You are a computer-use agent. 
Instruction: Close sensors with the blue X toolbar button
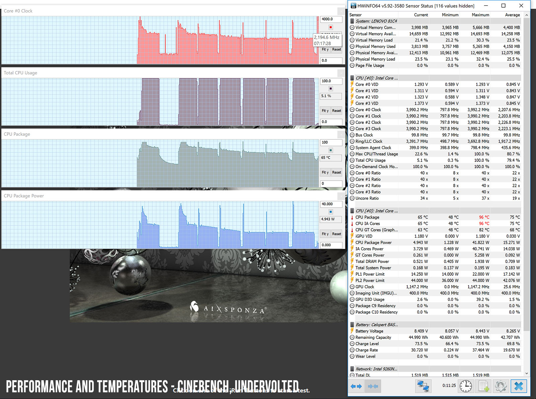(x=519, y=386)
